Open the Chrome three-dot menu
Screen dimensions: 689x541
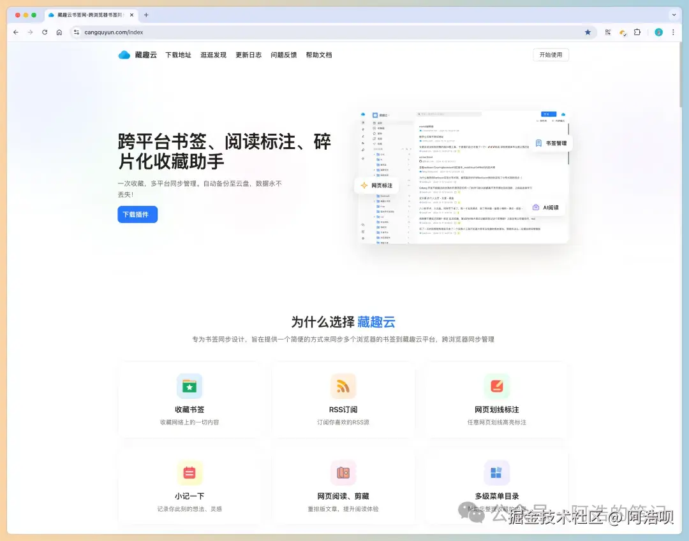click(x=673, y=32)
